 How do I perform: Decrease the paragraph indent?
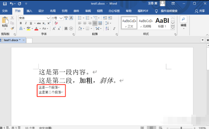(x=105, y=18)
